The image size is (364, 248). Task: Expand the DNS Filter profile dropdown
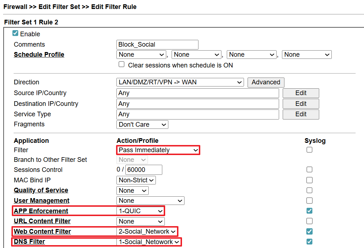point(149,242)
